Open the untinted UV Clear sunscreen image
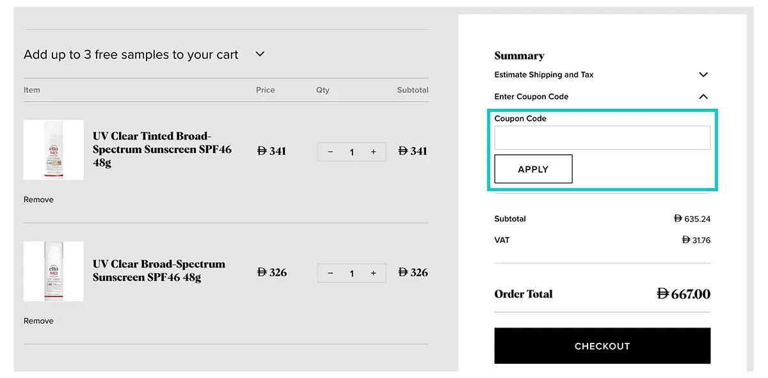The image size is (768, 378). tap(54, 271)
